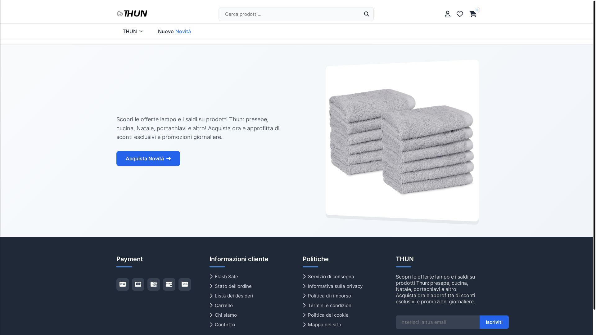The width and height of the screenshot is (596, 335).
Task: Open the Politica di rimborso link
Action: 327,296
